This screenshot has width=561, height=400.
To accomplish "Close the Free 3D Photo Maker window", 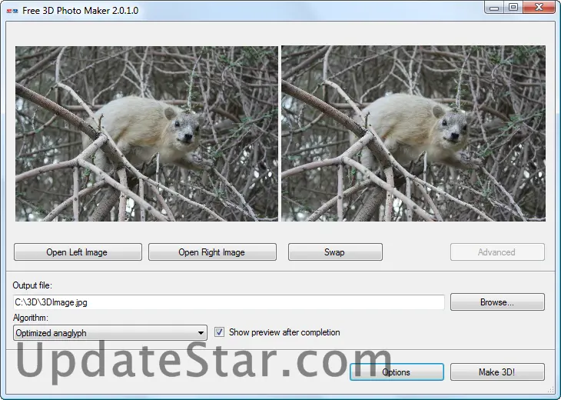I will [539, 8].
